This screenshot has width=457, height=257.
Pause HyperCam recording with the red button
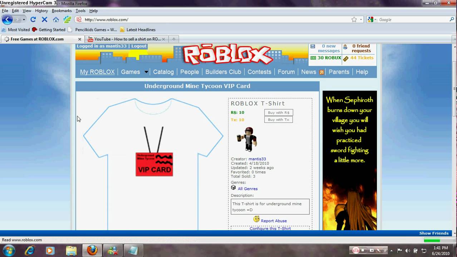(x=356, y=250)
